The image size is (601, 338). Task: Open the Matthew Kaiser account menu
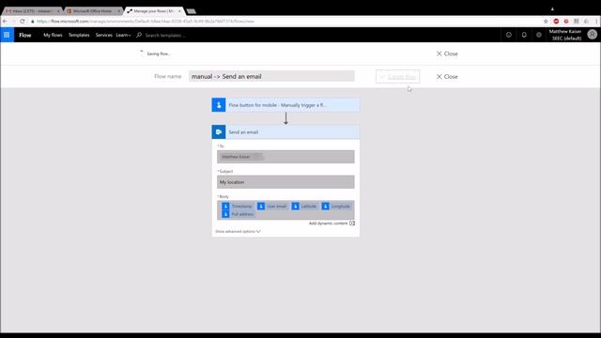[x=565, y=35]
